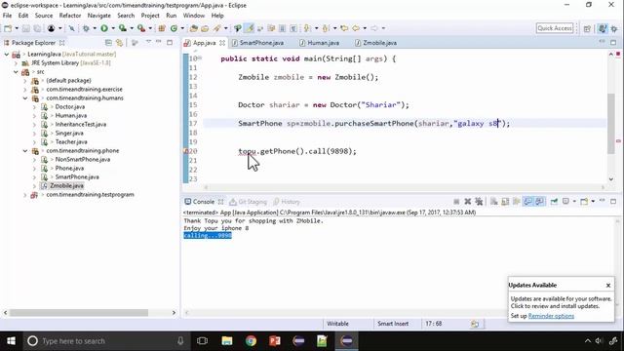Toggle Link with Editor in Package Explorer

(119, 43)
